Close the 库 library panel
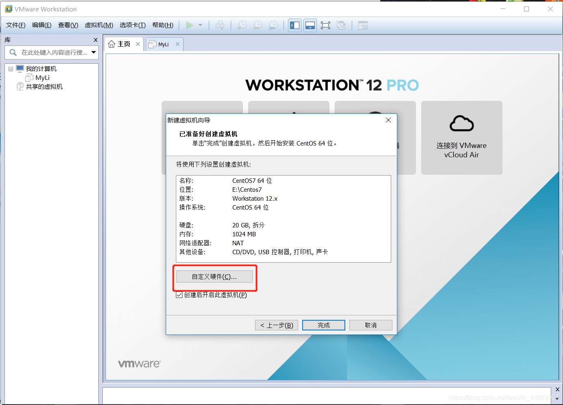The image size is (563, 405). pyautogui.click(x=95, y=40)
